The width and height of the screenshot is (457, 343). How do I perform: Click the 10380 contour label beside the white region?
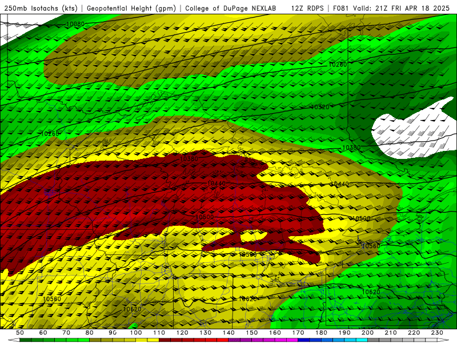click(351, 147)
